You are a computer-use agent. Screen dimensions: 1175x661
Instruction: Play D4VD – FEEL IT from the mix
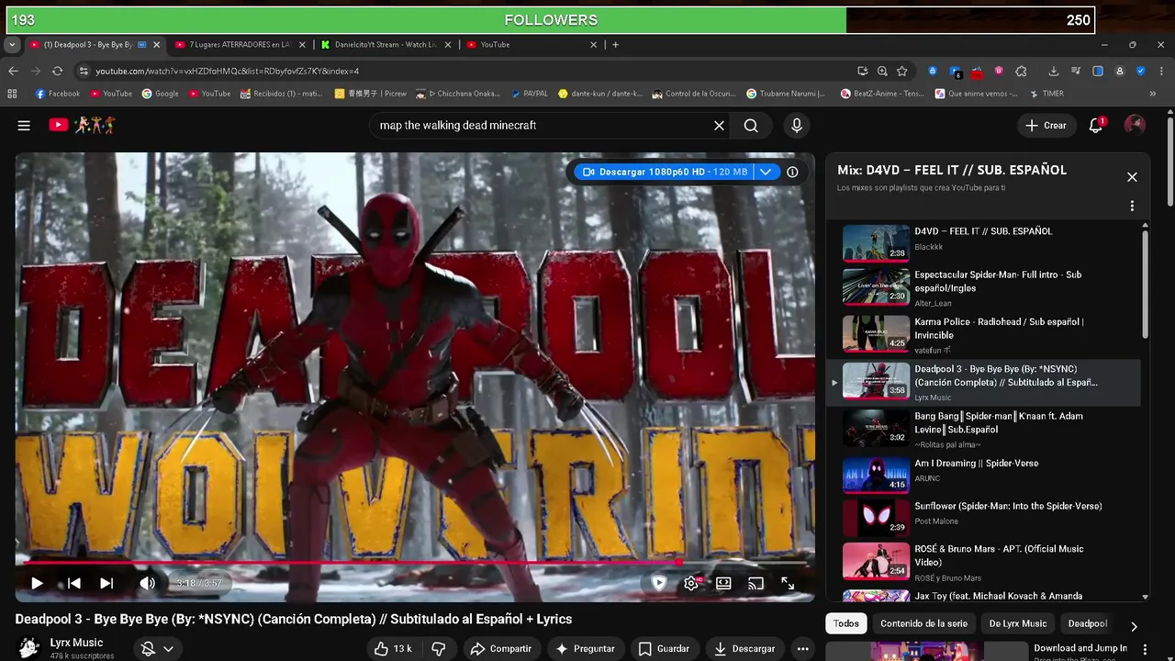coord(983,242)
